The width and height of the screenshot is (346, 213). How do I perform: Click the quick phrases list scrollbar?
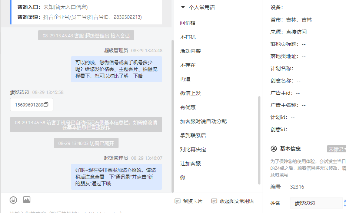click(x=259, y=140)
